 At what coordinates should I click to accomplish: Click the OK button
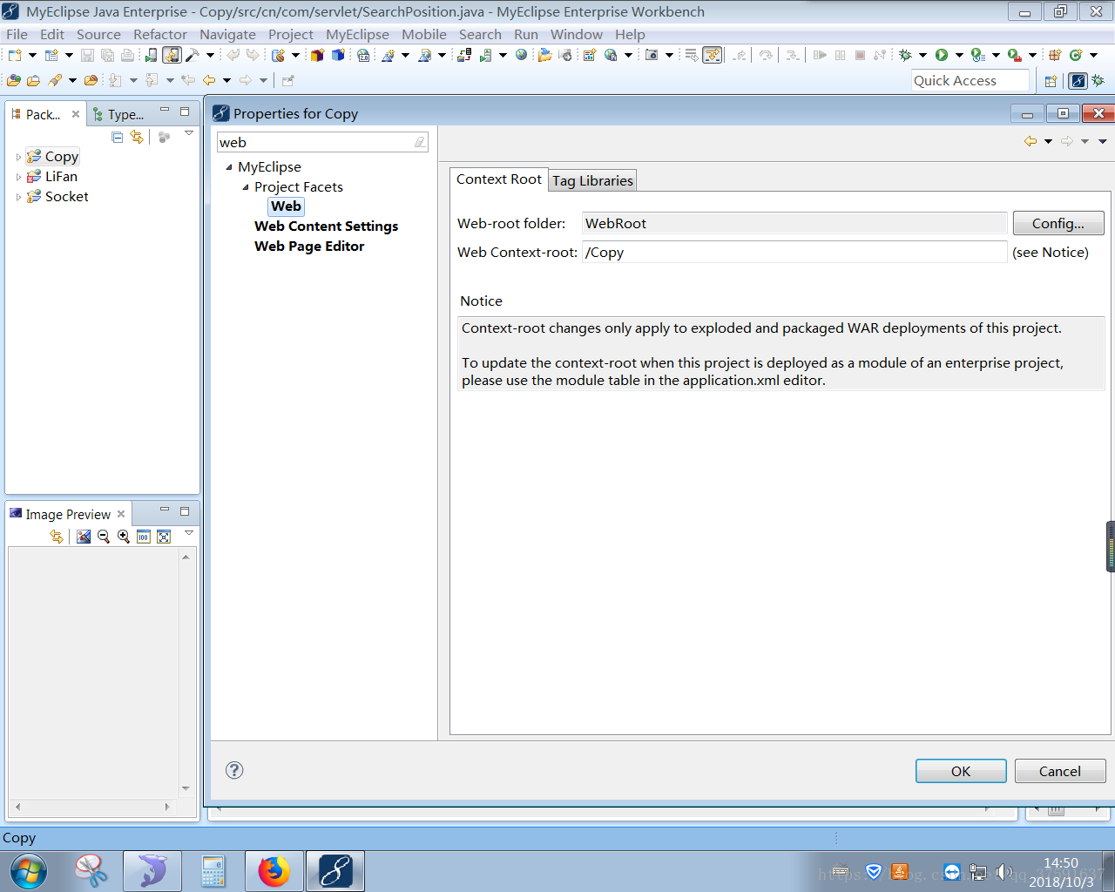tap(961, 771)
